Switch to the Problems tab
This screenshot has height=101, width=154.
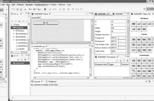pyautogui.click(x=51, y=81)
